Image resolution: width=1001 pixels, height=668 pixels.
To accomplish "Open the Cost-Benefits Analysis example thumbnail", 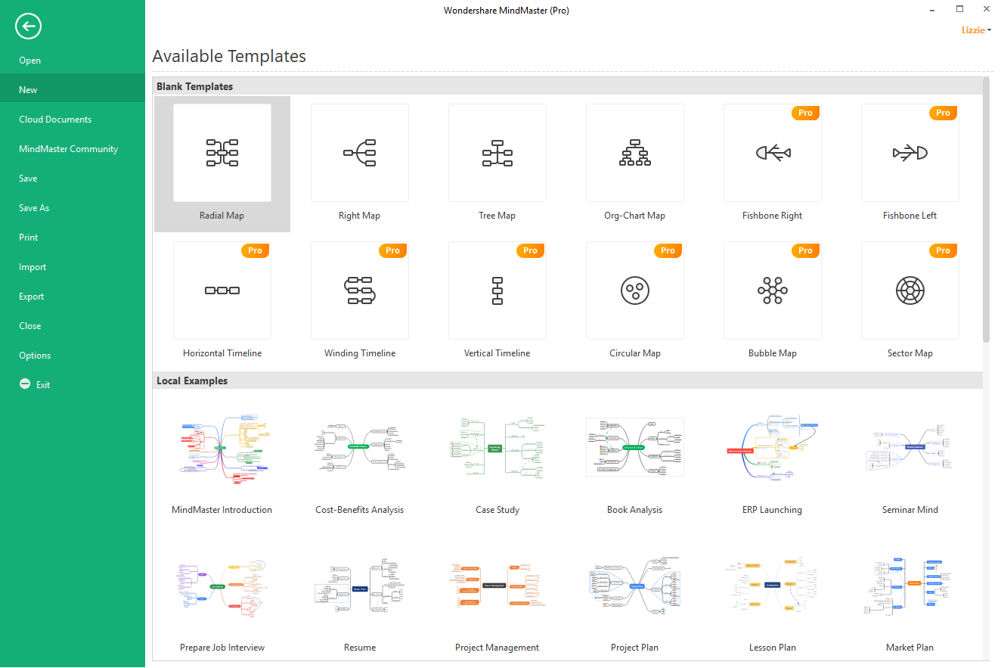I will point(360,448).
